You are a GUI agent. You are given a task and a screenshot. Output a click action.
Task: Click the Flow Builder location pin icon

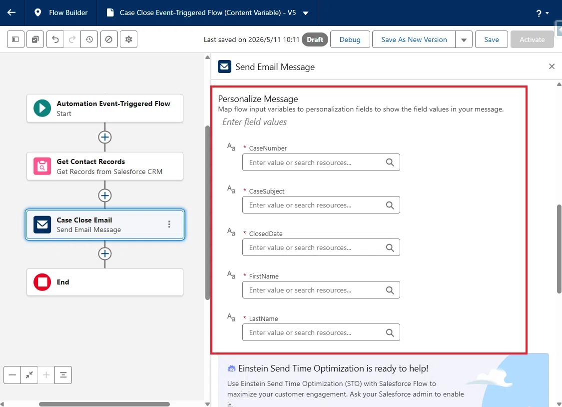(37, 12)
